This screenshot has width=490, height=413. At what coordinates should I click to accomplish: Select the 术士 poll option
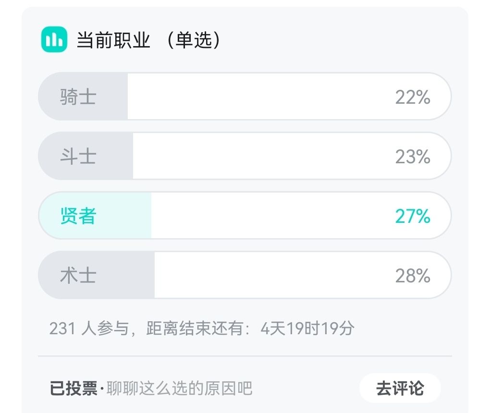click(245, 275)
